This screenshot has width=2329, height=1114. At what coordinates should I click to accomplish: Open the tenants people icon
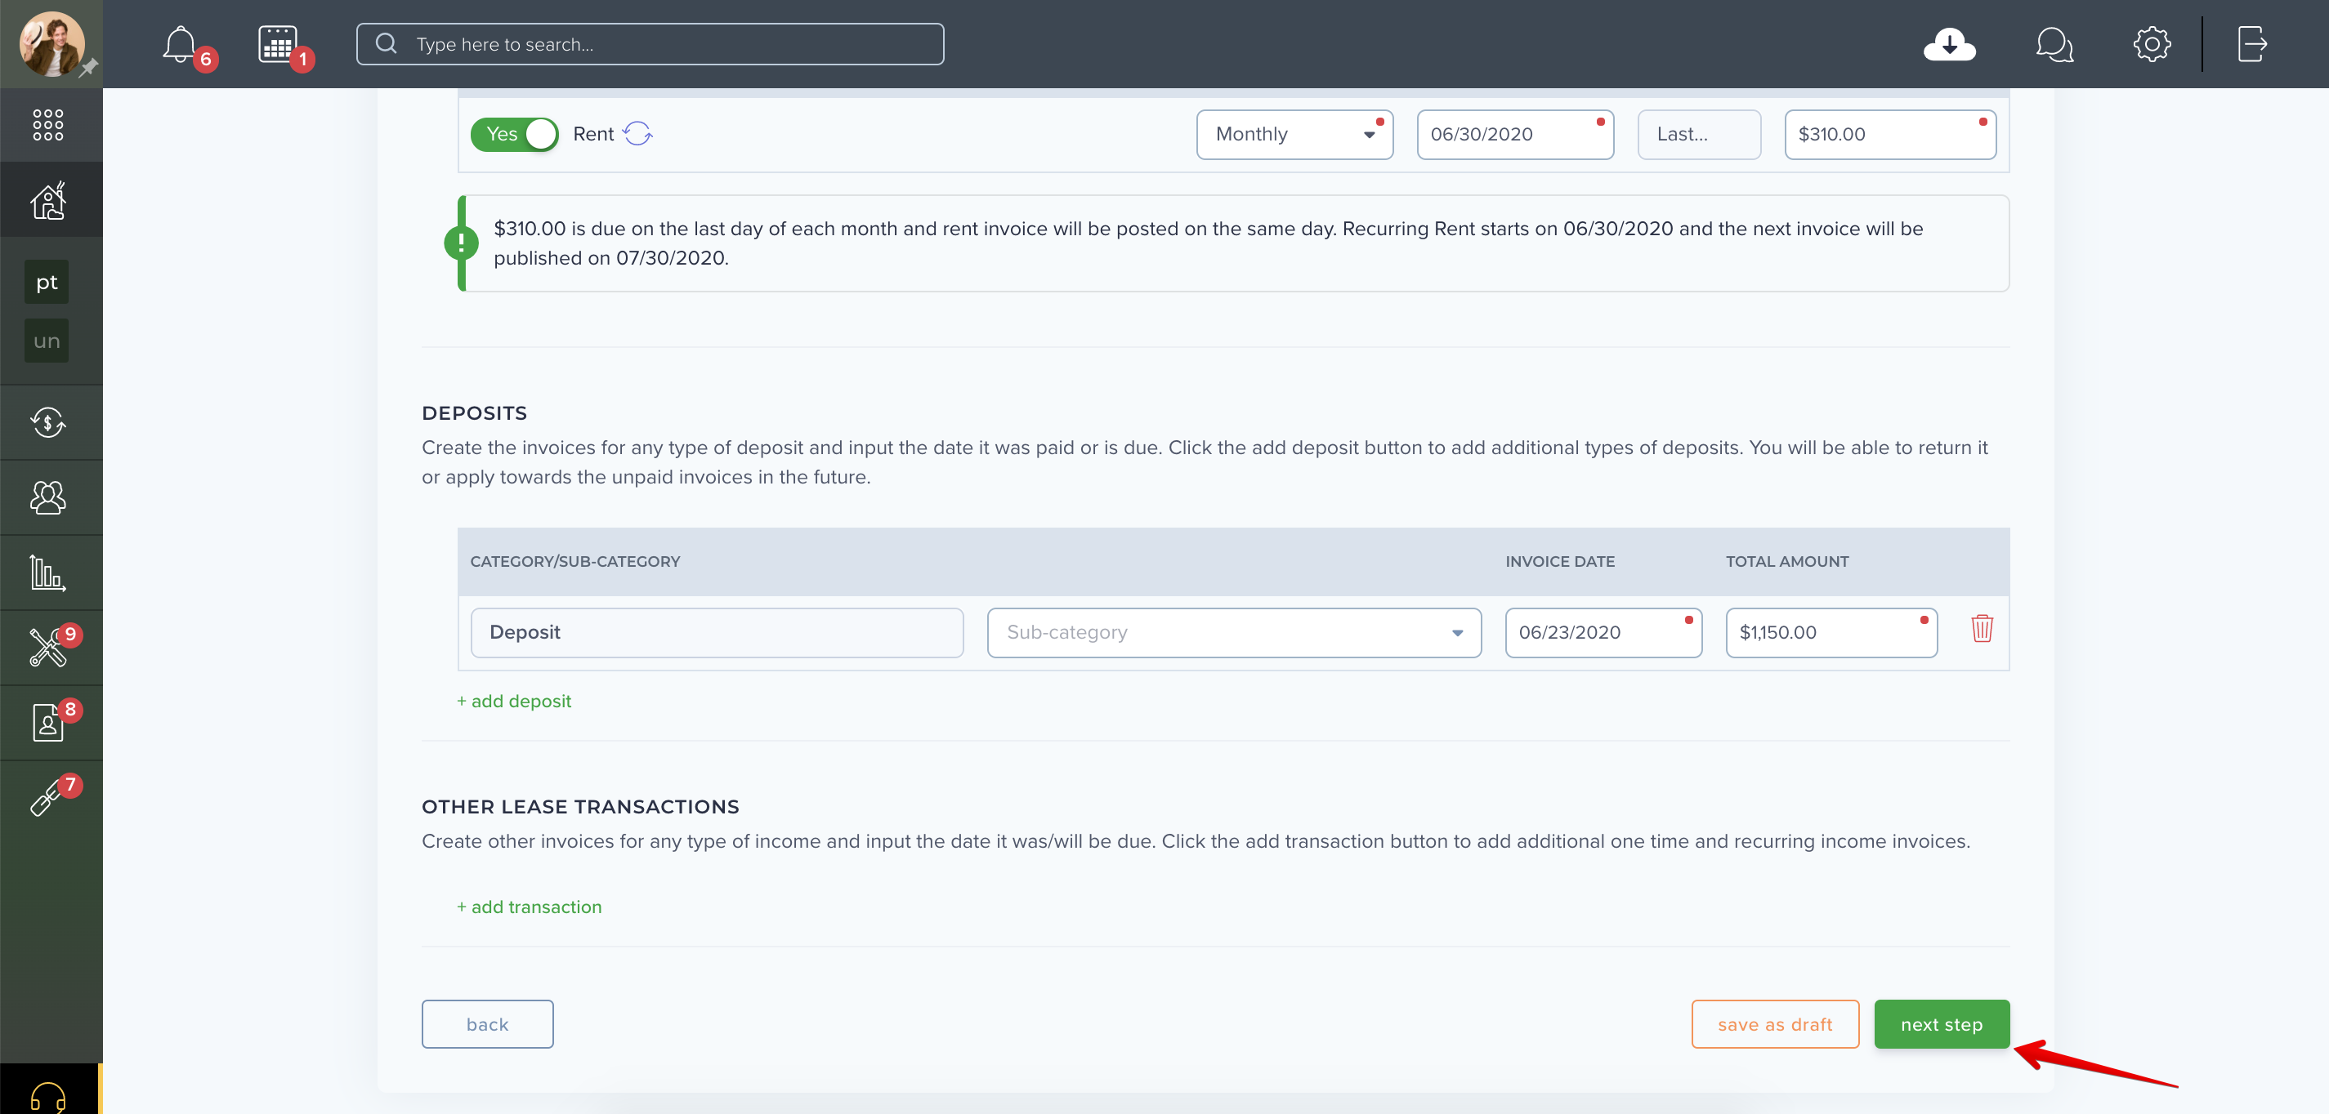pyautogui.click(x=48, y=498)
